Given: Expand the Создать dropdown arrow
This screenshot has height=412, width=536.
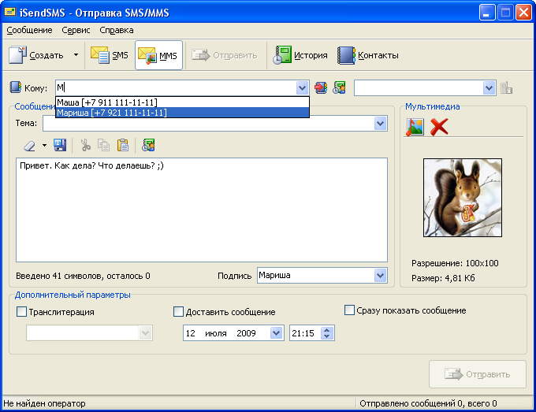Looking at the screenshot, I should 76,55.
